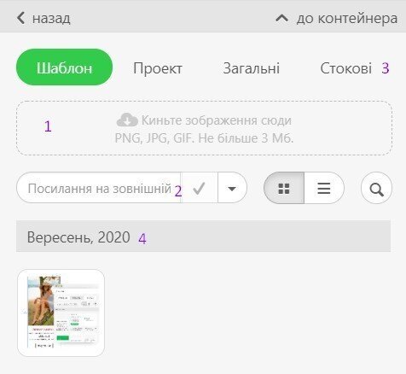The width and height of the screenshot is (406, 374).
Task: Click the left chevron beside назад
Action: 20,18
